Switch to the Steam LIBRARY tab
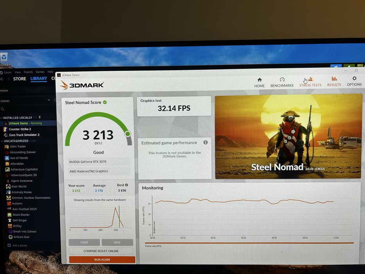 pyautogui.click(x=39, y=79)
